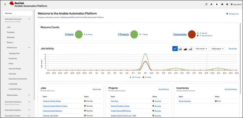Screen dimensions: 243x118
Task: Select the stacked bar chart icon
Action: 191,49
